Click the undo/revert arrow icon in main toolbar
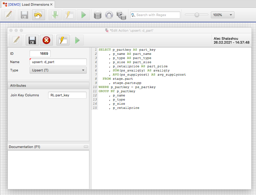The height and width of the screenshot is (195, 256). pos(39,15)
